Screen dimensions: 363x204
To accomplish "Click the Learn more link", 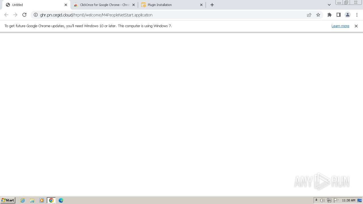I will click(340, 26).
